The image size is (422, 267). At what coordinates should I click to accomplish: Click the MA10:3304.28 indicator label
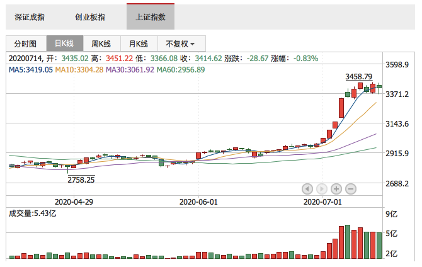pos(79,70)
